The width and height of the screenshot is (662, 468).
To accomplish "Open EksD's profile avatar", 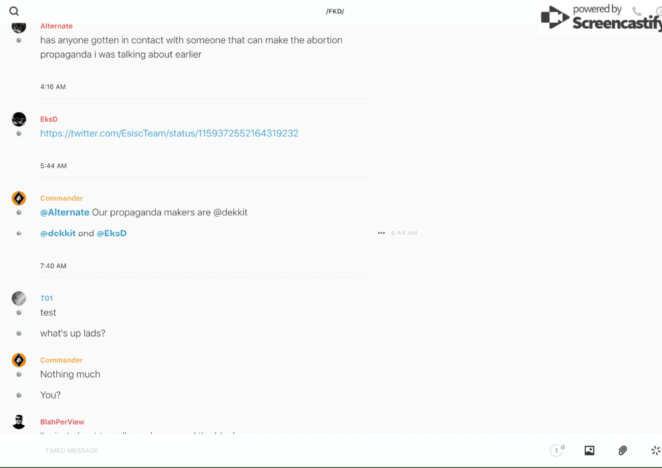I will click(x=19, y=120).
